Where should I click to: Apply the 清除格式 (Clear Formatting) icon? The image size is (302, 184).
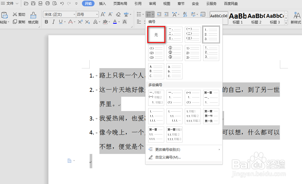click(x=117, y=14)
